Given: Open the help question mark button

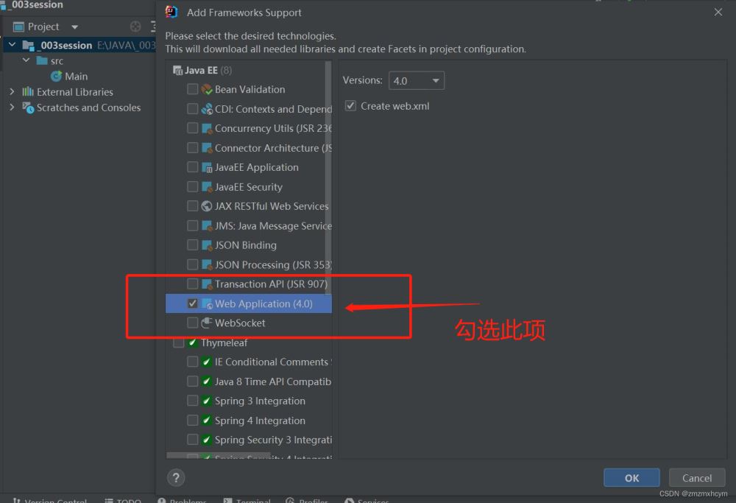Looking at the screenshot, I should [176, 478].
